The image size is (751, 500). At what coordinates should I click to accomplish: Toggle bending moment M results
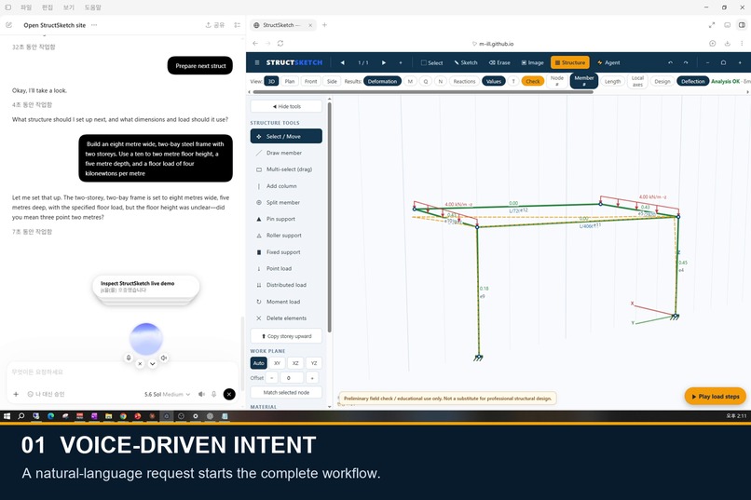pos(410,81)
